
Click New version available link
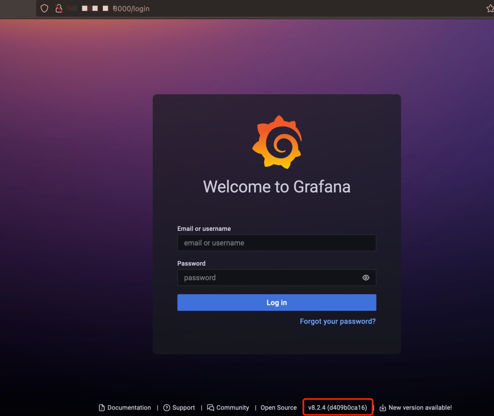point(415,407)
